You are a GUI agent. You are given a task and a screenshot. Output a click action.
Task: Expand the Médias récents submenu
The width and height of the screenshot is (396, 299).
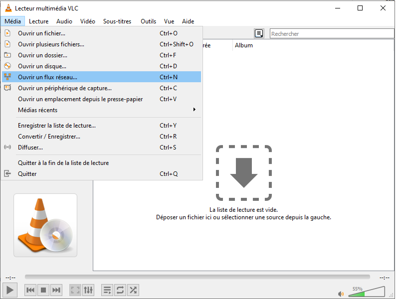(102, 110)
